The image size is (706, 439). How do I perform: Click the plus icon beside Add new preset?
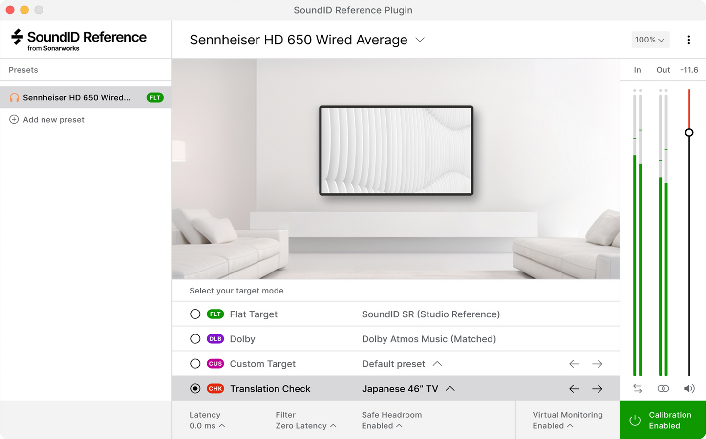click(x=14, y=120)
